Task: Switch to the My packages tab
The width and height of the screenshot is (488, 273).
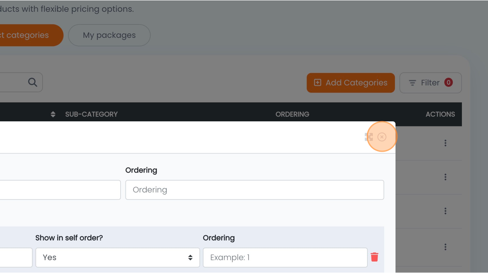Action: pos(109,35)
